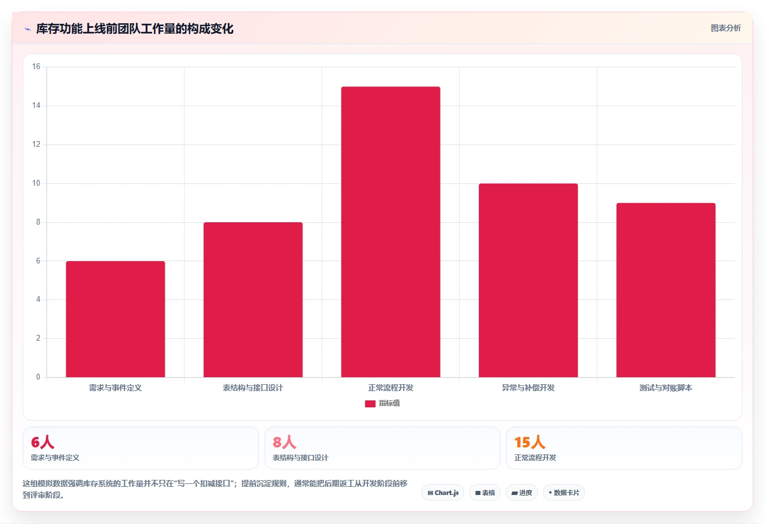Toggle the 指标值 legend item

point(382,403)
